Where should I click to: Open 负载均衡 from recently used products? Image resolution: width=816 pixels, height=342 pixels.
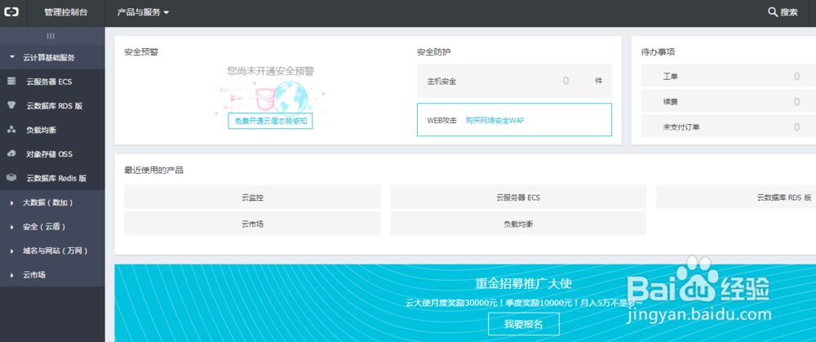click(x=518, y=224)
